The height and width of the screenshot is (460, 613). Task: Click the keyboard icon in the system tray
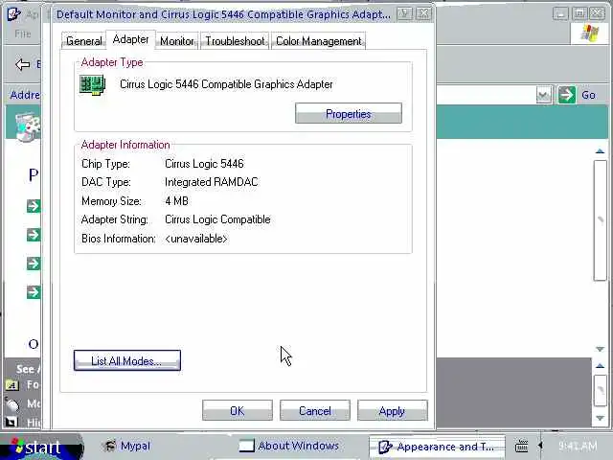(521, 446)
